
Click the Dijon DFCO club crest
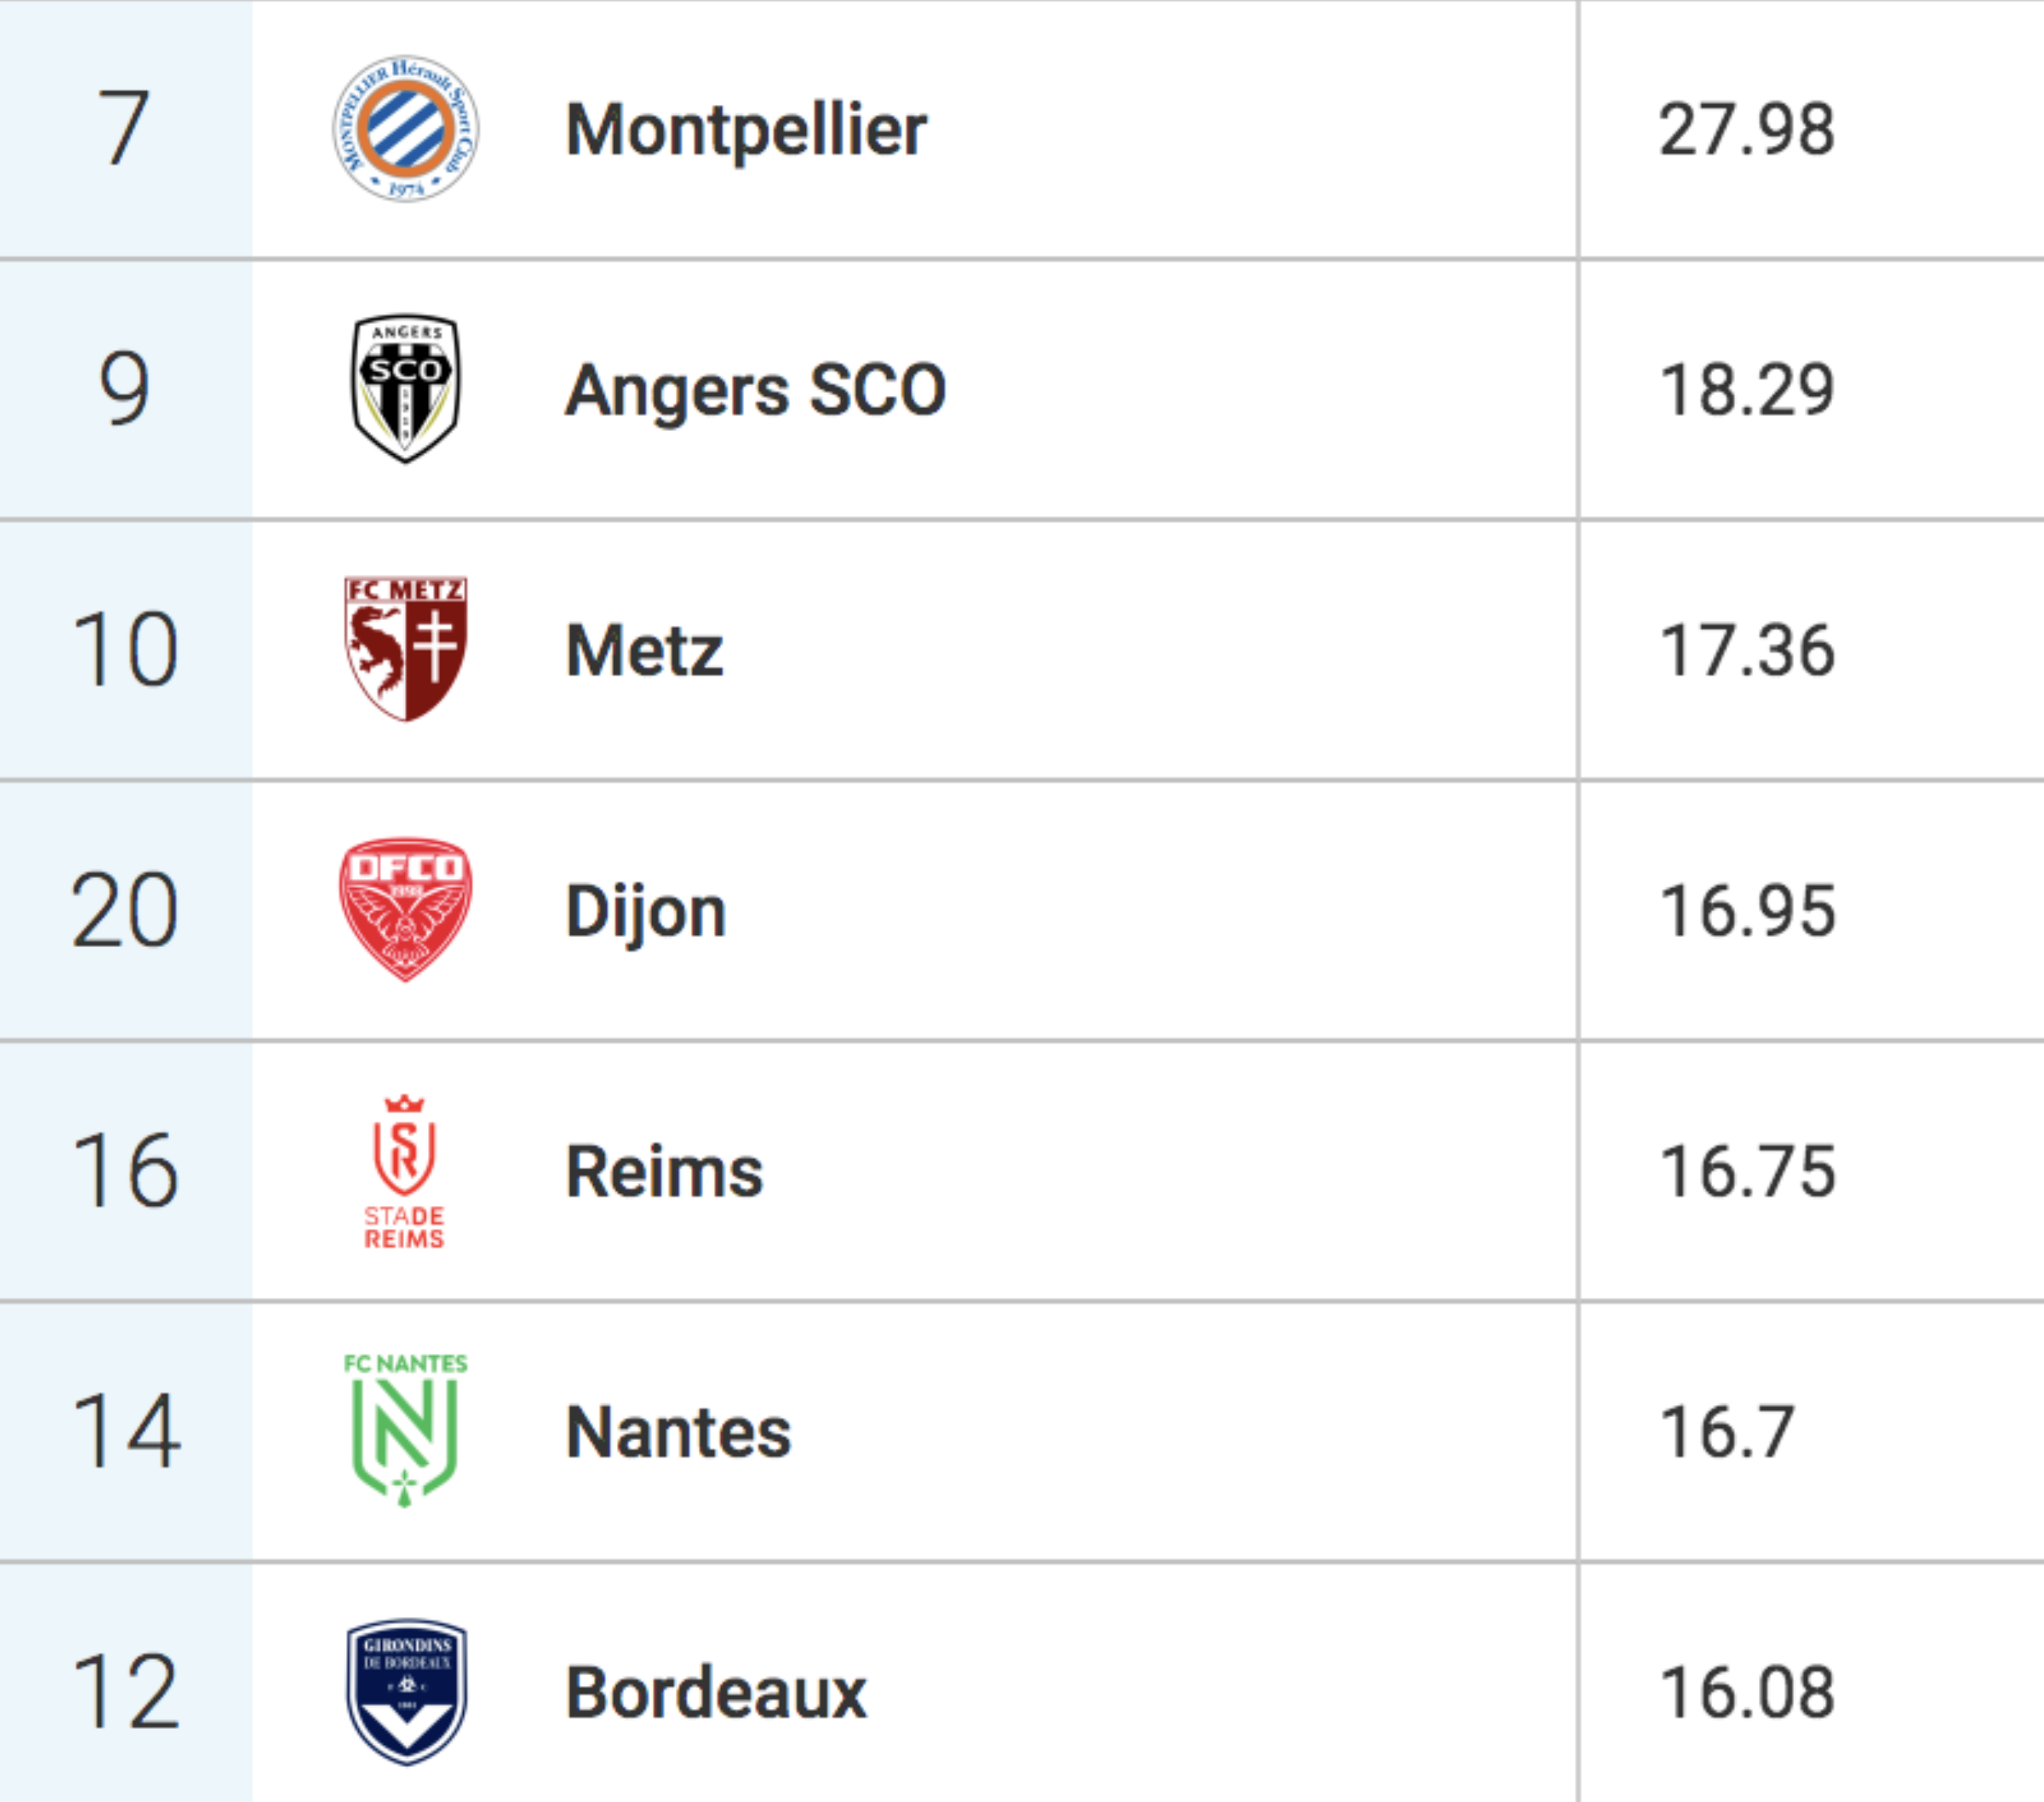point(405,910)
